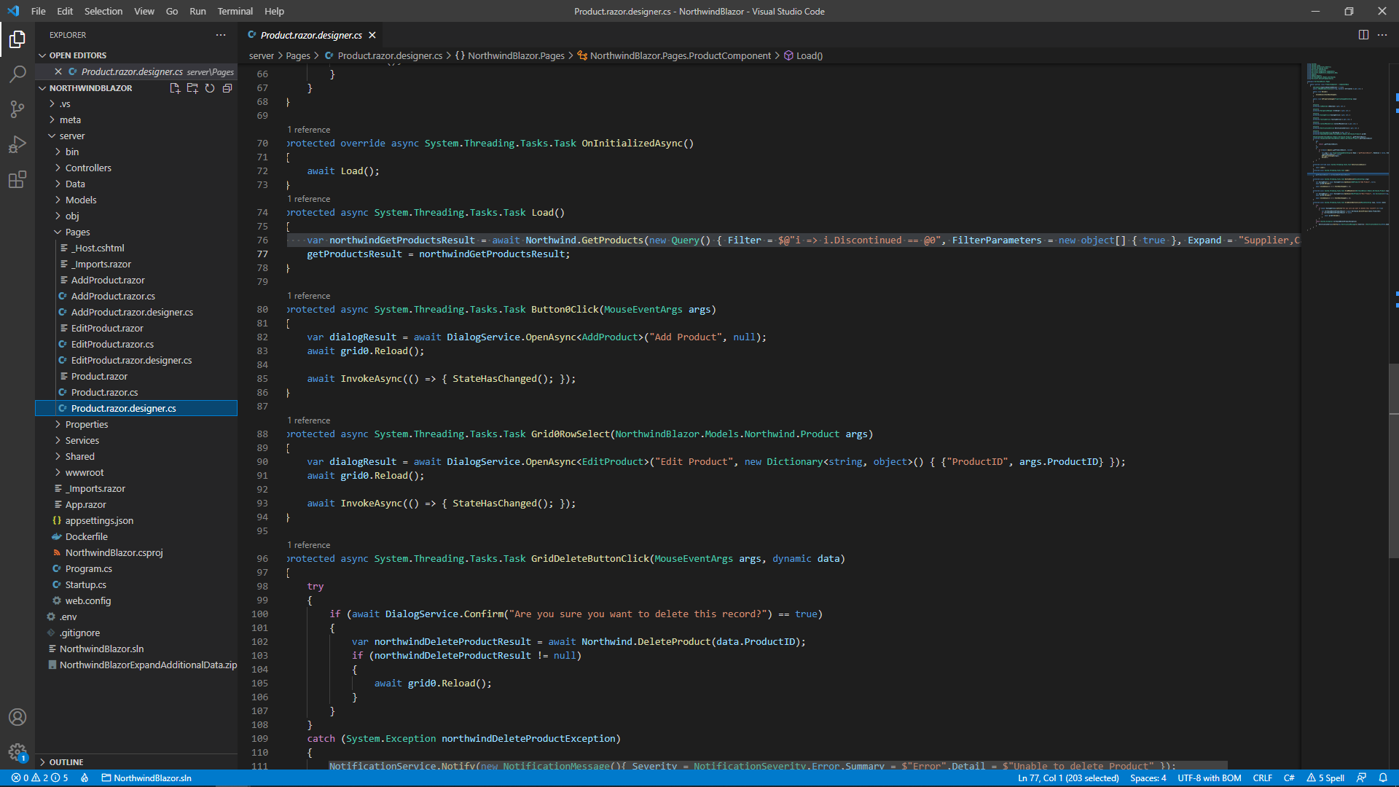Collapse the server folder

coord(136,136)
